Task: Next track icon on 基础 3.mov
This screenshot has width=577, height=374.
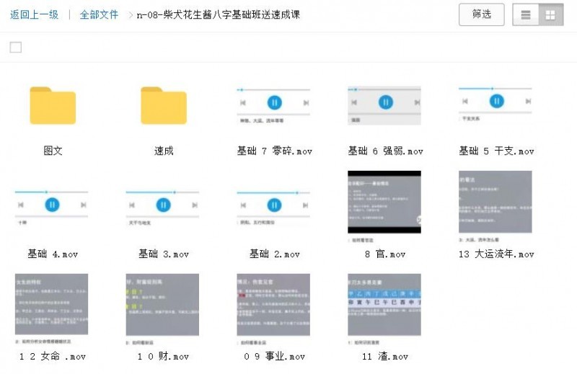Action: [x=195, y=205]
